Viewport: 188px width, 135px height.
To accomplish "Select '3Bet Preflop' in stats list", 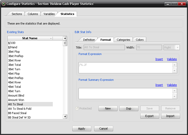I will pos(16,56).
